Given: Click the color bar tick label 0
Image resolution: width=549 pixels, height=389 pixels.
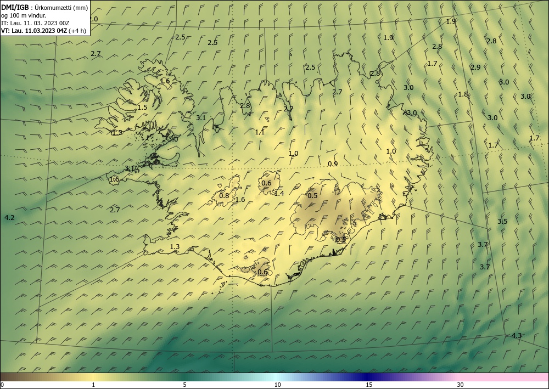Looking at the screenshot, I should click(2, 385).
